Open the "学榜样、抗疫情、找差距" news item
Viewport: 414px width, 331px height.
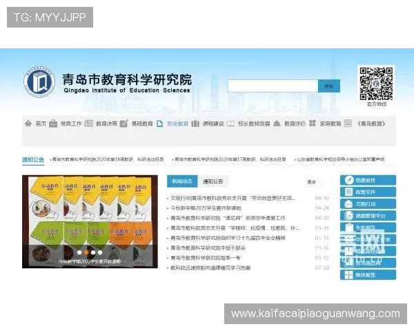click(x=235, y=228)
